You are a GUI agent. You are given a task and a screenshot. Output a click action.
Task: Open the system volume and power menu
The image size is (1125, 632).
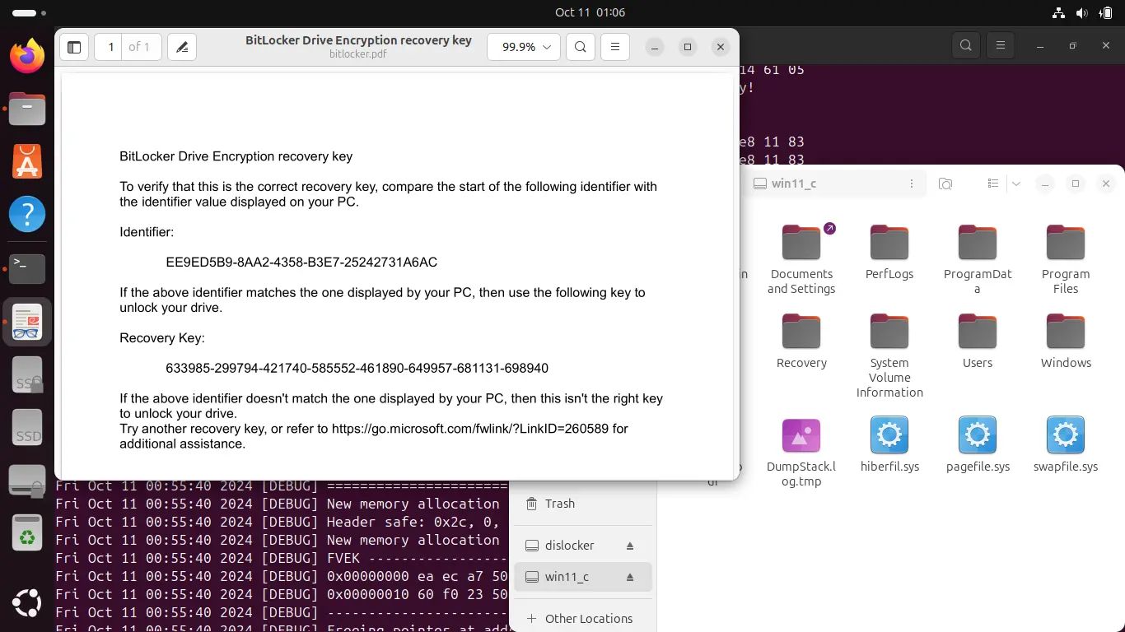pyautogui.click(x=1081, y=13)
